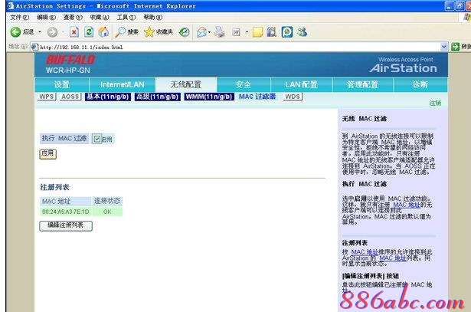The image size is (471, 312).
Task: Open WMM(11n/g/b) sub-tab
Action: click(209, 97)
